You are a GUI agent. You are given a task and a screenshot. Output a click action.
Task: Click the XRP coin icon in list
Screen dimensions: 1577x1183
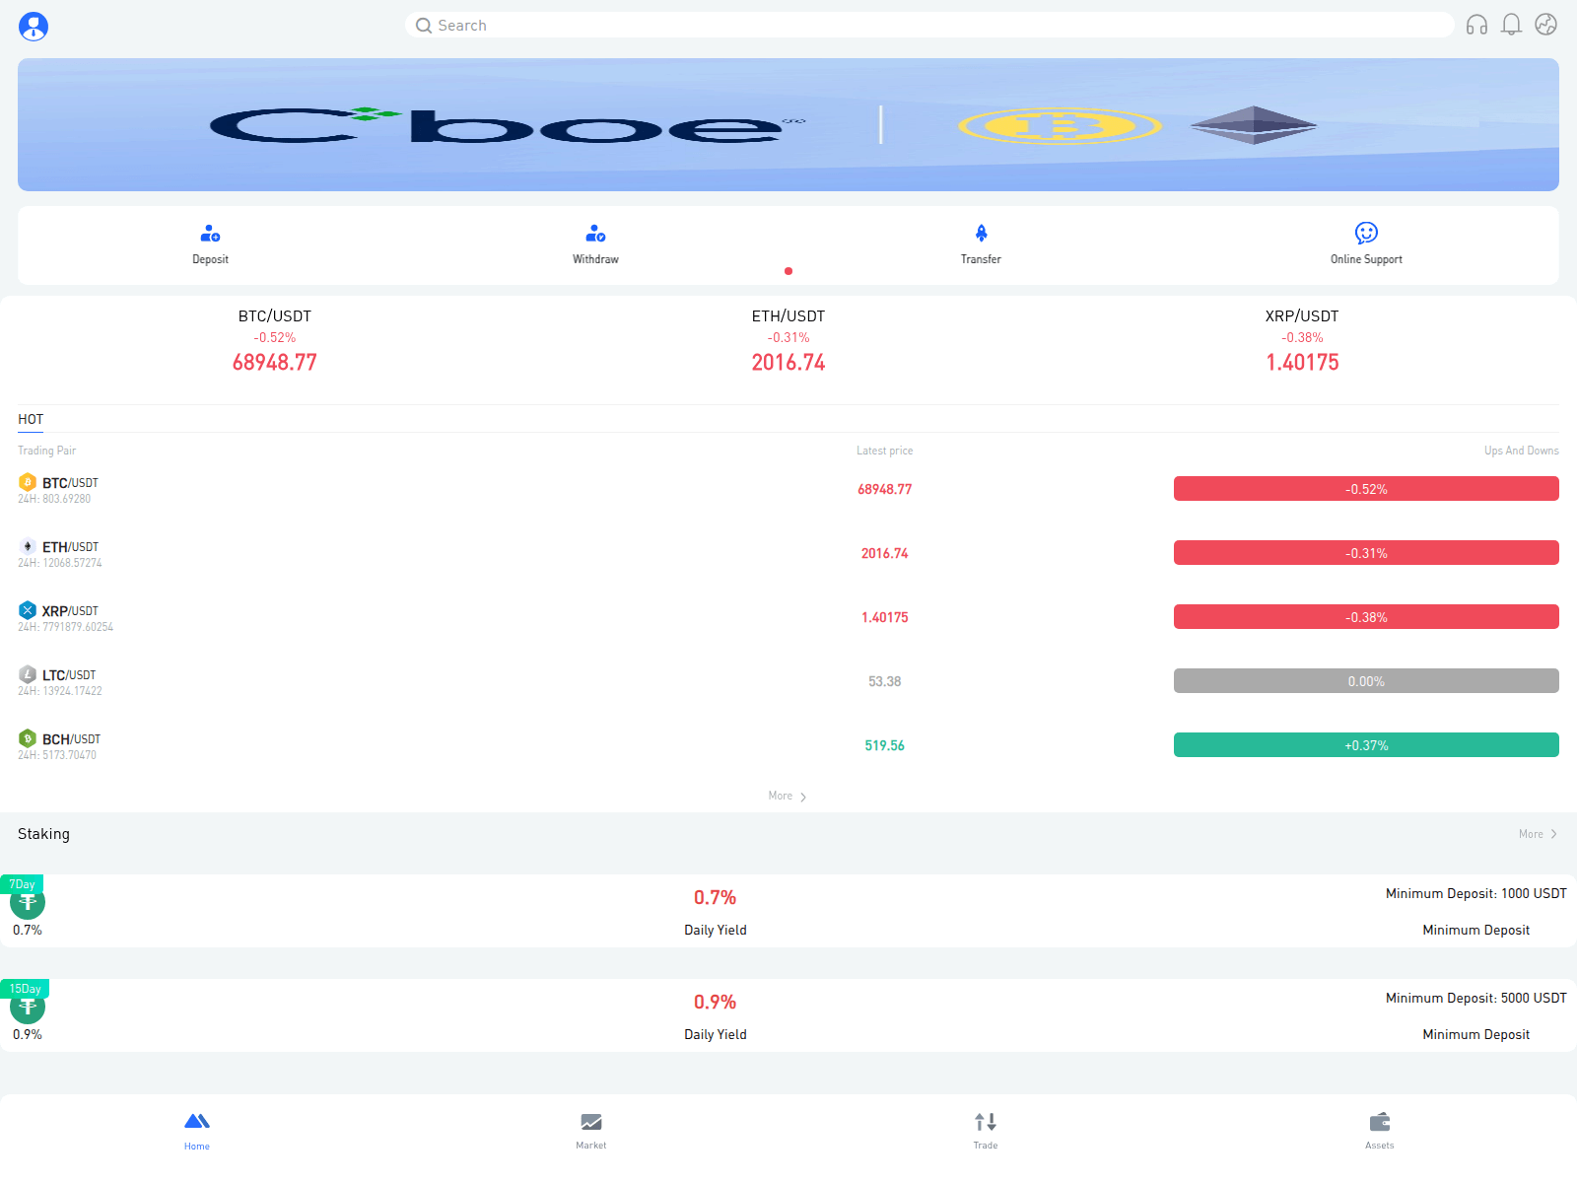coord(28,610)
